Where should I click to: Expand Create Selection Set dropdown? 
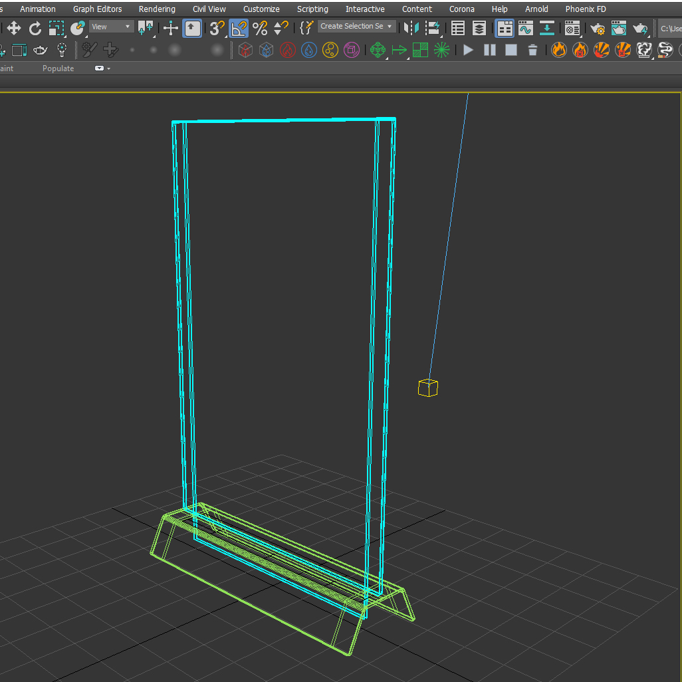pos(390,27)
